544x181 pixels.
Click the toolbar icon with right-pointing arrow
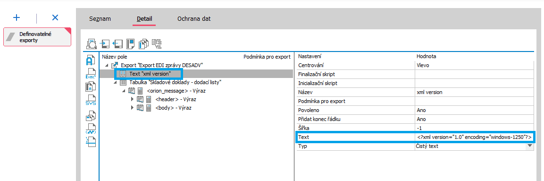pyautogui.click(x=104, y=44)
